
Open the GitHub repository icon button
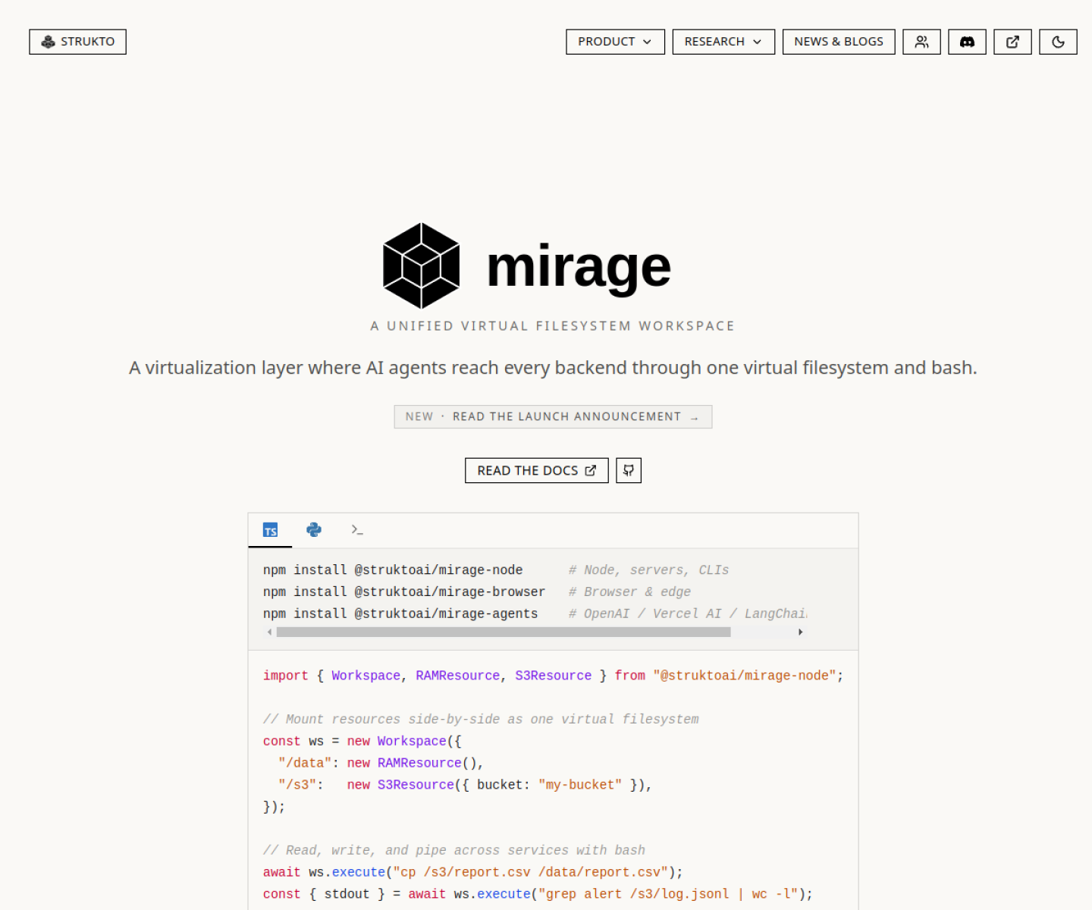[x=629, y=470]
